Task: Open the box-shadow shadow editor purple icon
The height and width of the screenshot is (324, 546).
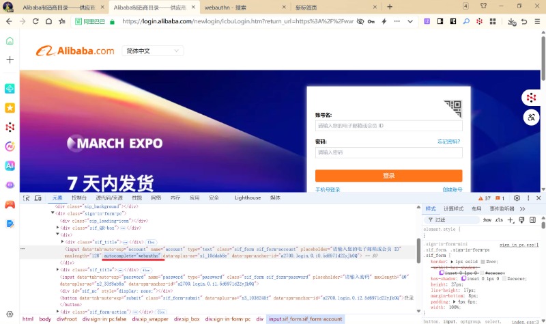Action: click(x=463, y=278)
